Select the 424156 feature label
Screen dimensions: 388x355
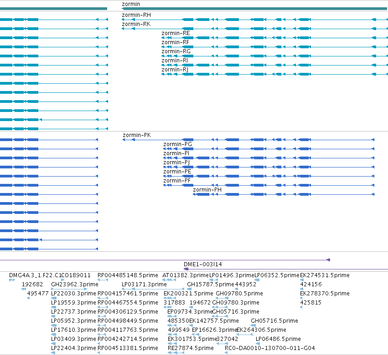pos(311,284)
